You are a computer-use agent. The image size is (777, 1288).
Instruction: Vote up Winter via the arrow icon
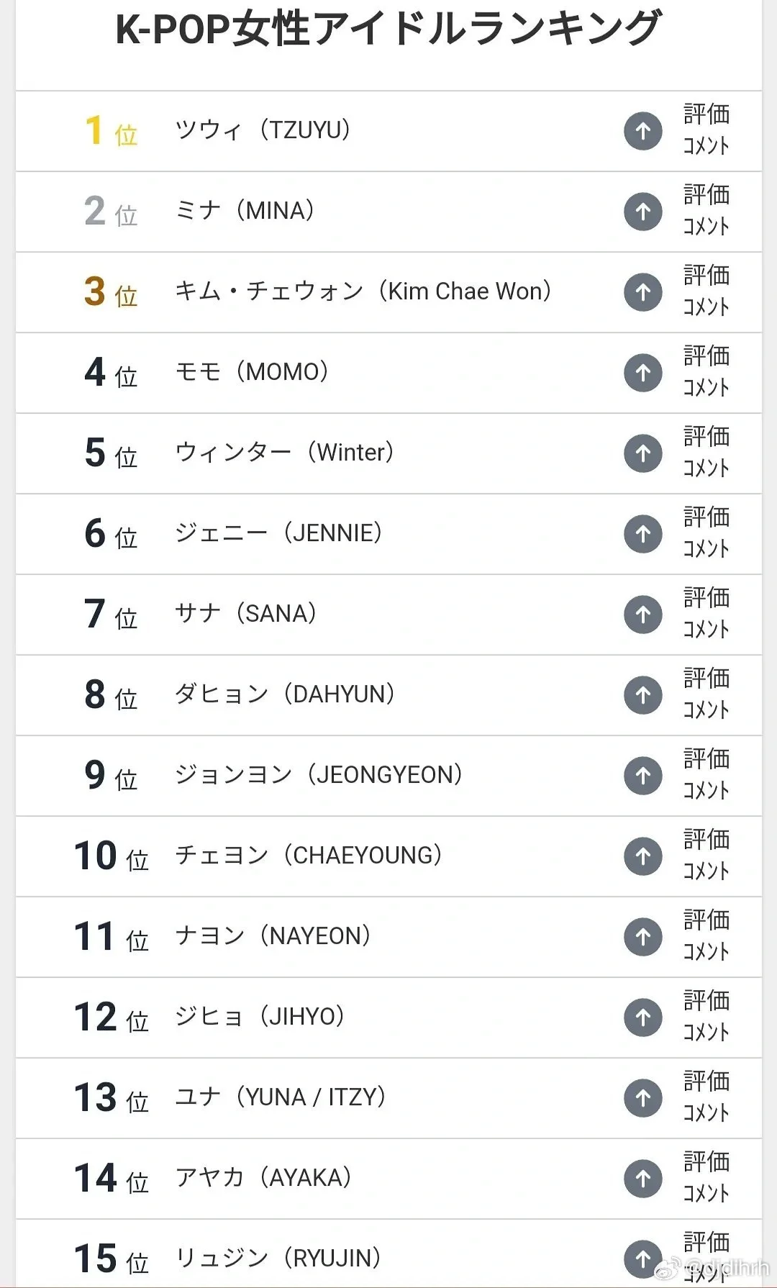(x=643, y=453)
